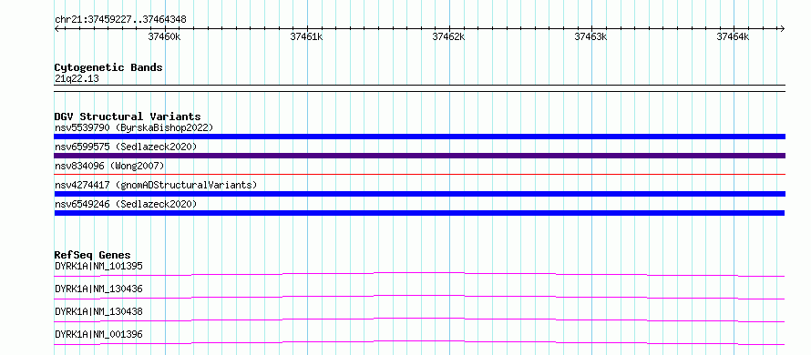Image resolution: width=811 pixels, height=355 pixels.
Task: Click variant label nsv4274417 (gnomADStructuralVariants)
Action: (x=156, y=185)
